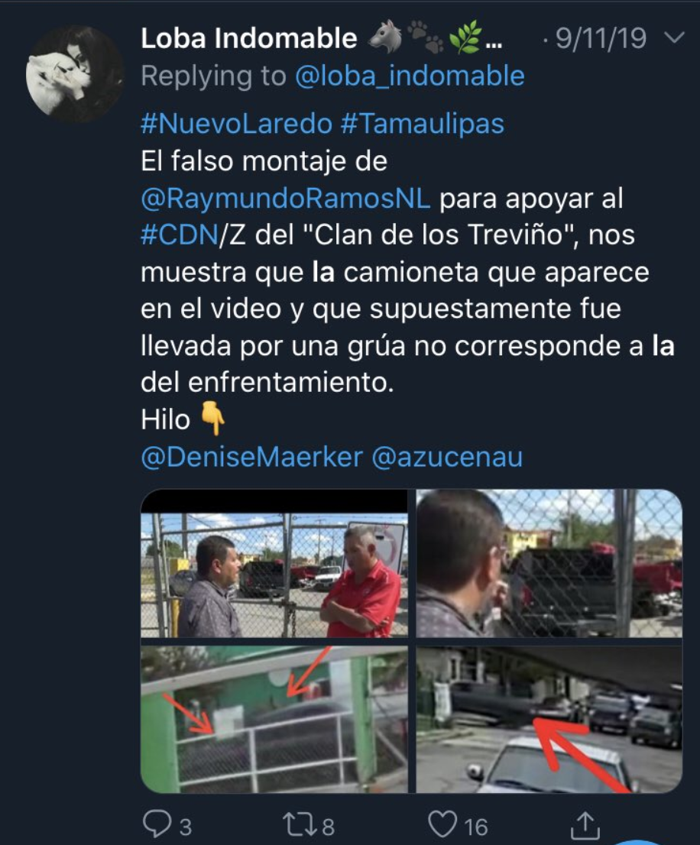Tap the share upload icon
This screenshot has height=845, width=700.
coord(585,826)
